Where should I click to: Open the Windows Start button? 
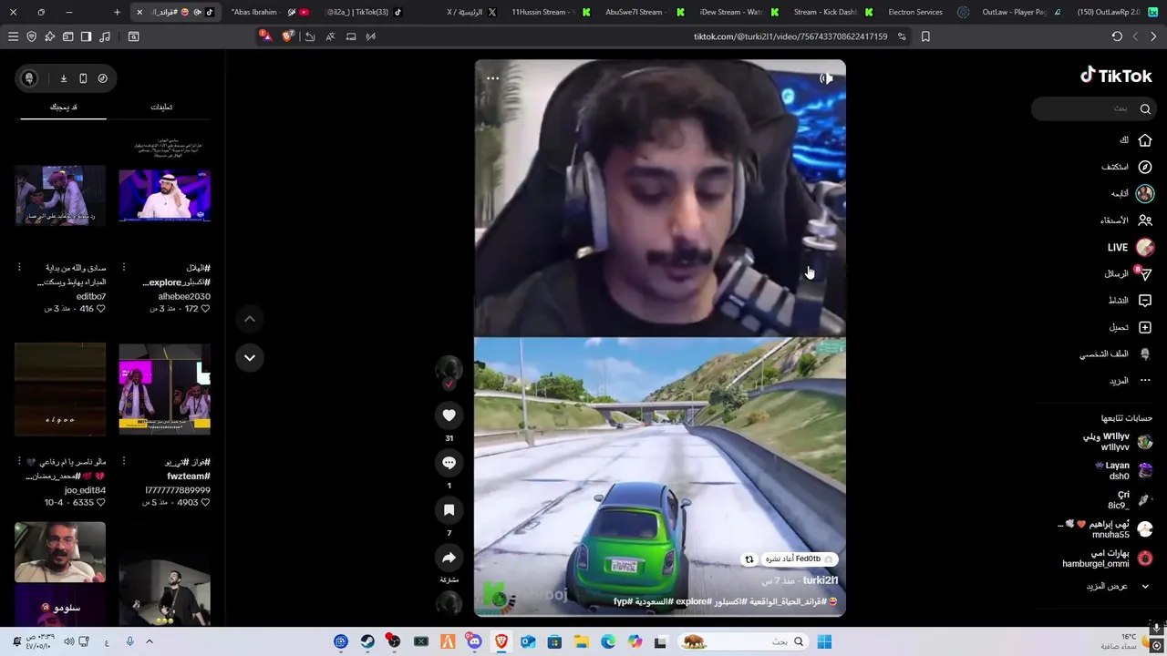824,641
